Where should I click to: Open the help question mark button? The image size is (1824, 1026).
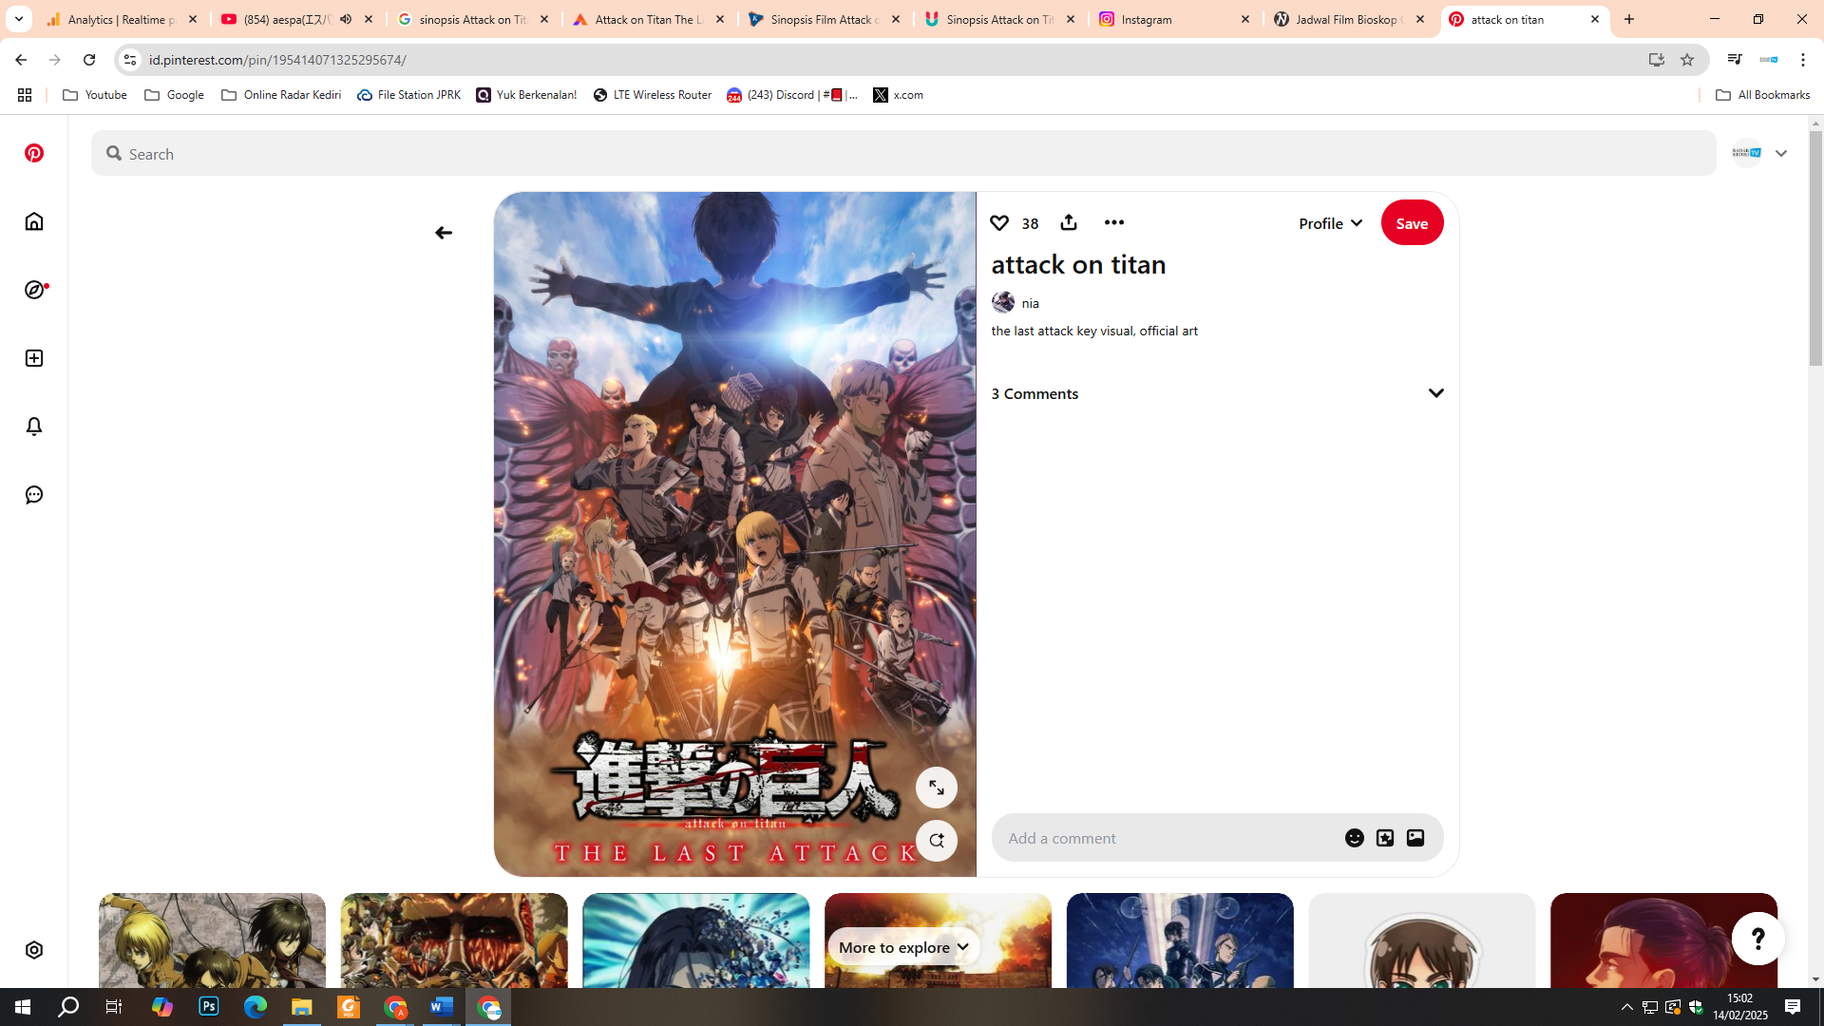click(x=1758, y=939)
